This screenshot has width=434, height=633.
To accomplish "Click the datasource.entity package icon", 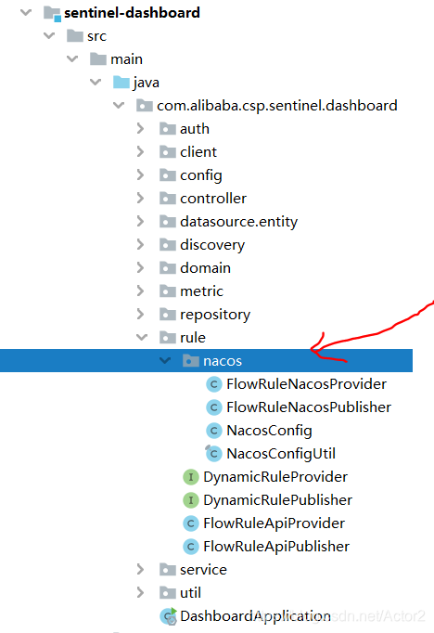I will tap(168, 222).
